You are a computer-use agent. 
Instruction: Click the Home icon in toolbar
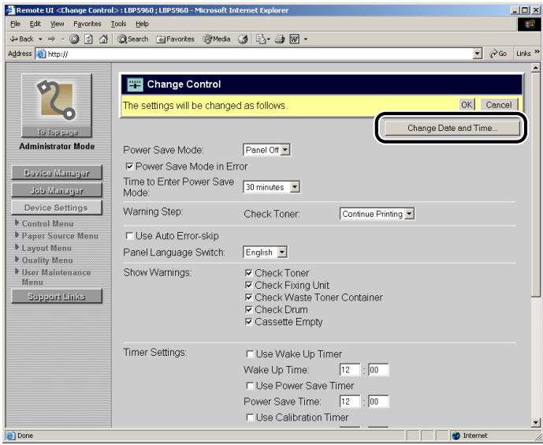(x=103, y=39)
